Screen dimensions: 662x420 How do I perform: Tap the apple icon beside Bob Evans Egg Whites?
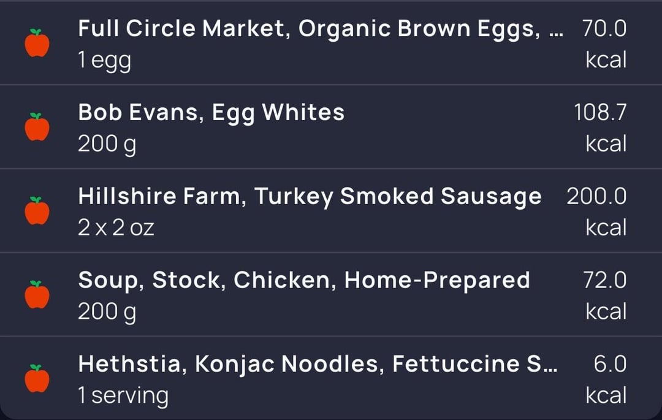[37, 127]
